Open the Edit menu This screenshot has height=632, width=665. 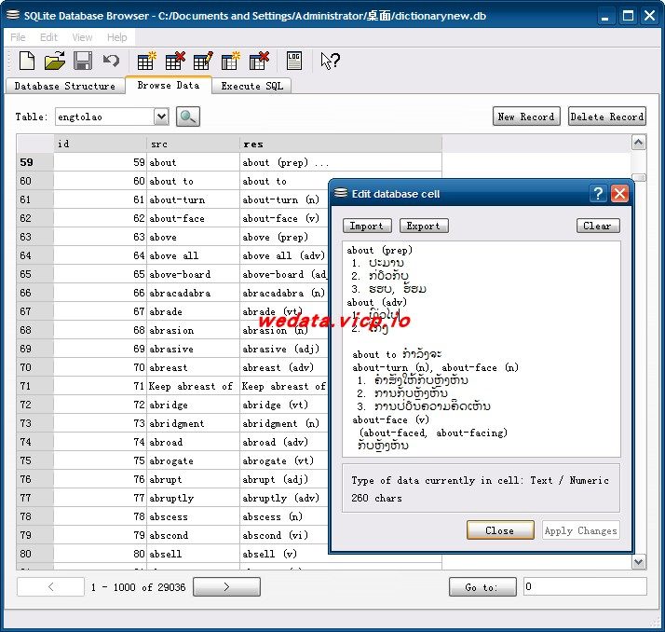coord(48,37)
